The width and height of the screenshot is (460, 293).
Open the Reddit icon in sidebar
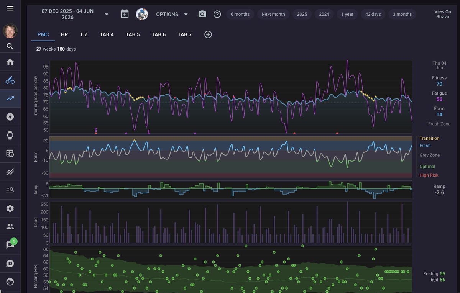pos(10,282)
